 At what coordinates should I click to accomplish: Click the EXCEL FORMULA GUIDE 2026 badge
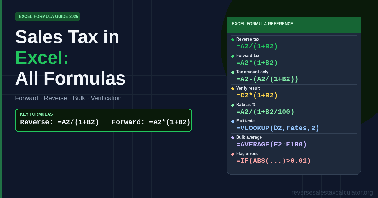(x=47, y=16)
